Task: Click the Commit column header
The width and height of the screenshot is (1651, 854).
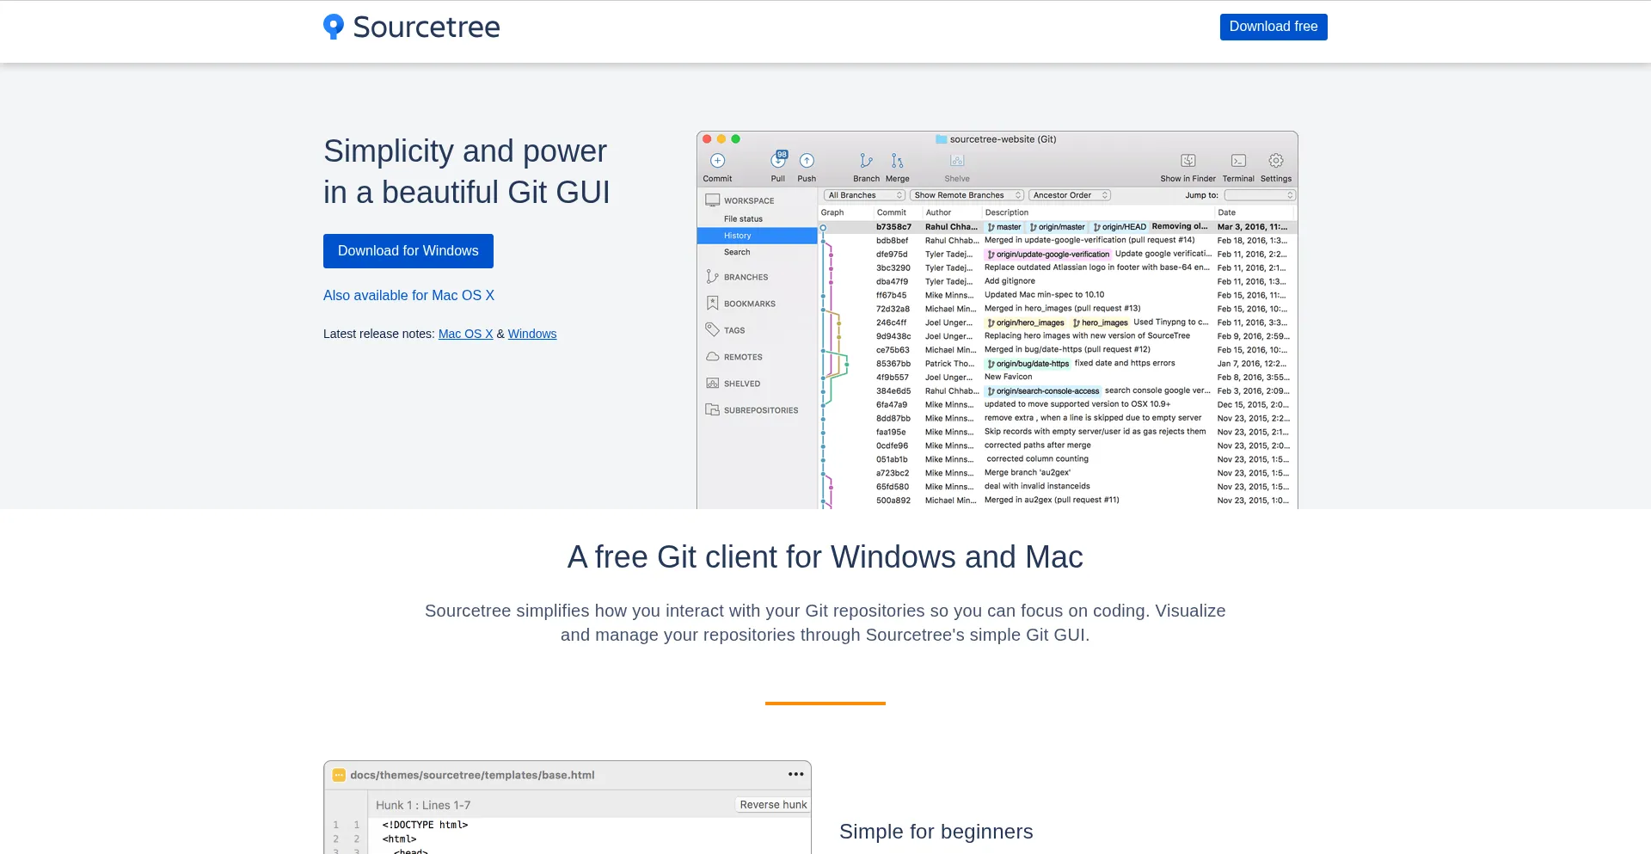Action: [892, 212]
